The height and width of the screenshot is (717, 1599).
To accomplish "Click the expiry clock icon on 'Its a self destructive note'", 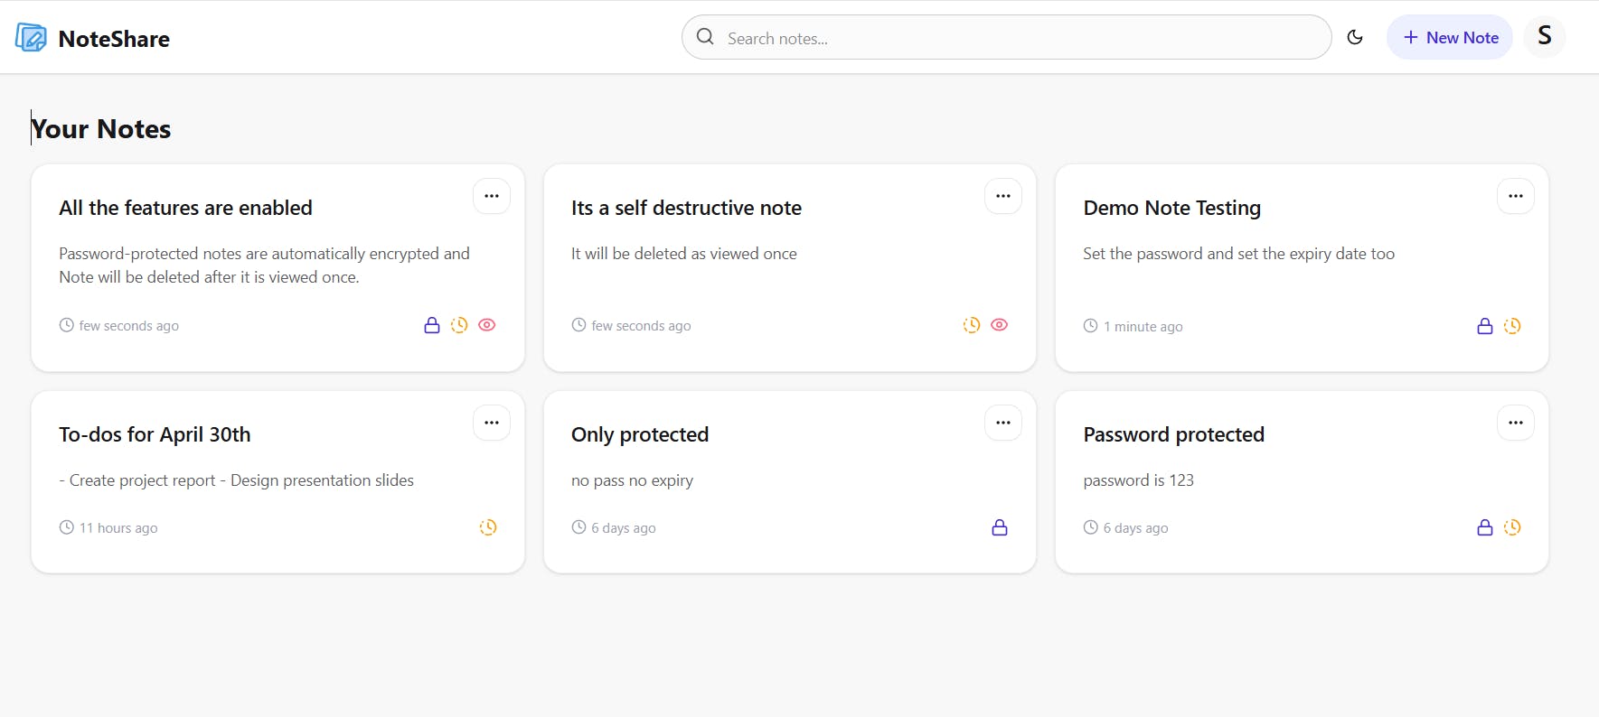I will (972, 325).
